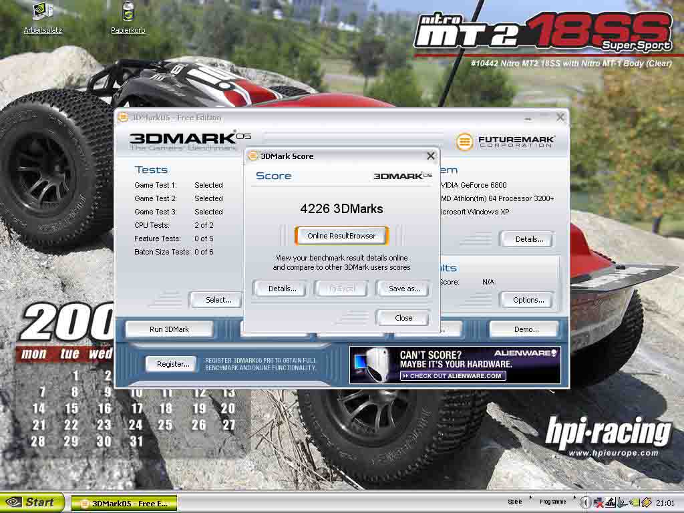Click Close in the Score dialog
This screenshot has width=684, height=513.
coord(403,317)
